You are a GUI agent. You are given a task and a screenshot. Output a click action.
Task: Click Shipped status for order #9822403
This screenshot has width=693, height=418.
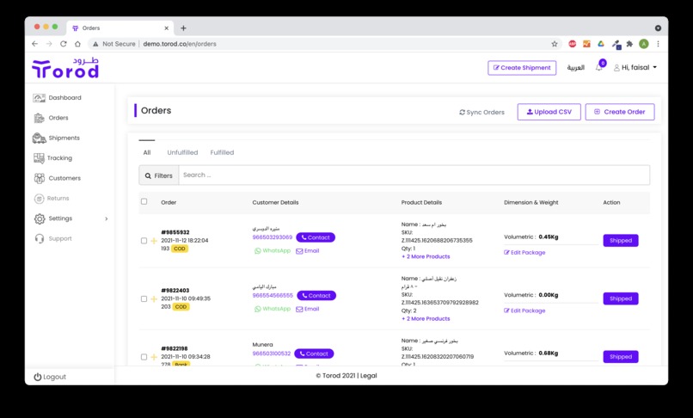(x=621, y=298)
